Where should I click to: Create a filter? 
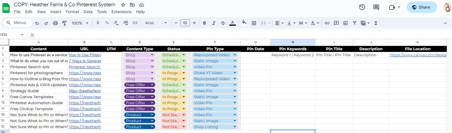coord(355,23)
